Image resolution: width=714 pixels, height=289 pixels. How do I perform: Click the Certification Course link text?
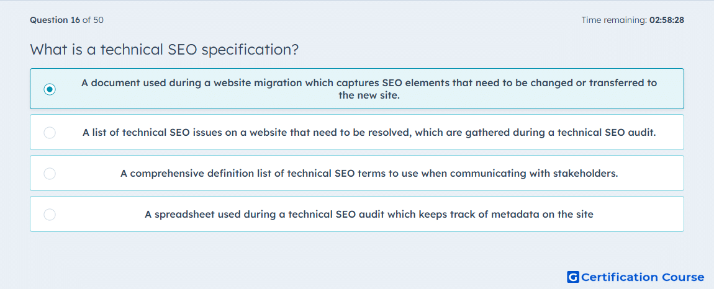tap(643, 277)
